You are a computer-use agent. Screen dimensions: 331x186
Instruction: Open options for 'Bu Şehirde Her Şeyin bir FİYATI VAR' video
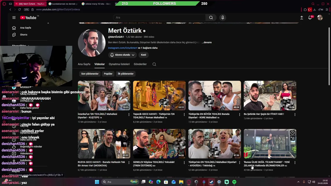click(x=295, y=114)
